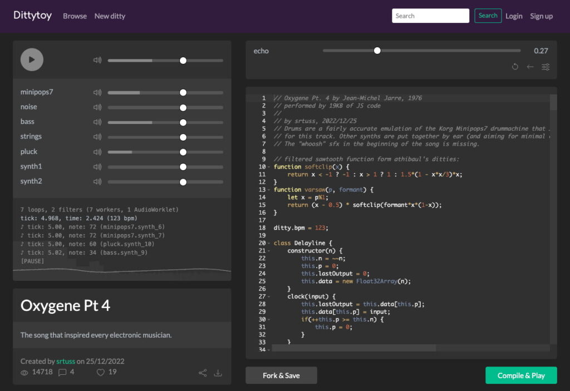
Task: Collapse the if block fold on line 30
Action: click(269, 320)
